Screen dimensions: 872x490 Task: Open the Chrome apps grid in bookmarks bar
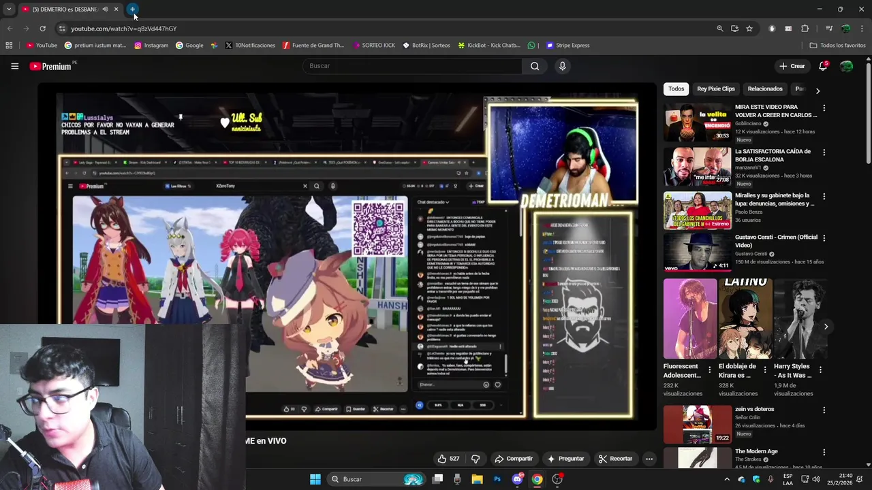coord(9,46)
